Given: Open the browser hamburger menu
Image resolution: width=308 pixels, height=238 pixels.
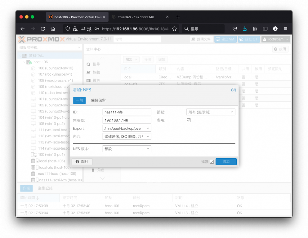Looking at the screenshot, I should tap(285, 29).
